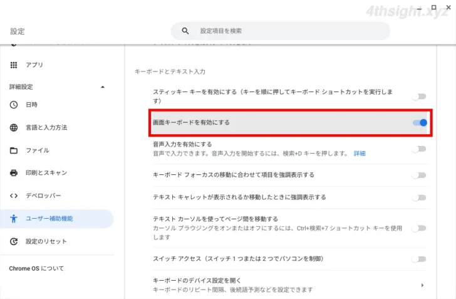Click the search magnifier icon
Viewport: 456px width, 299px height.
(x=185, y=31)
